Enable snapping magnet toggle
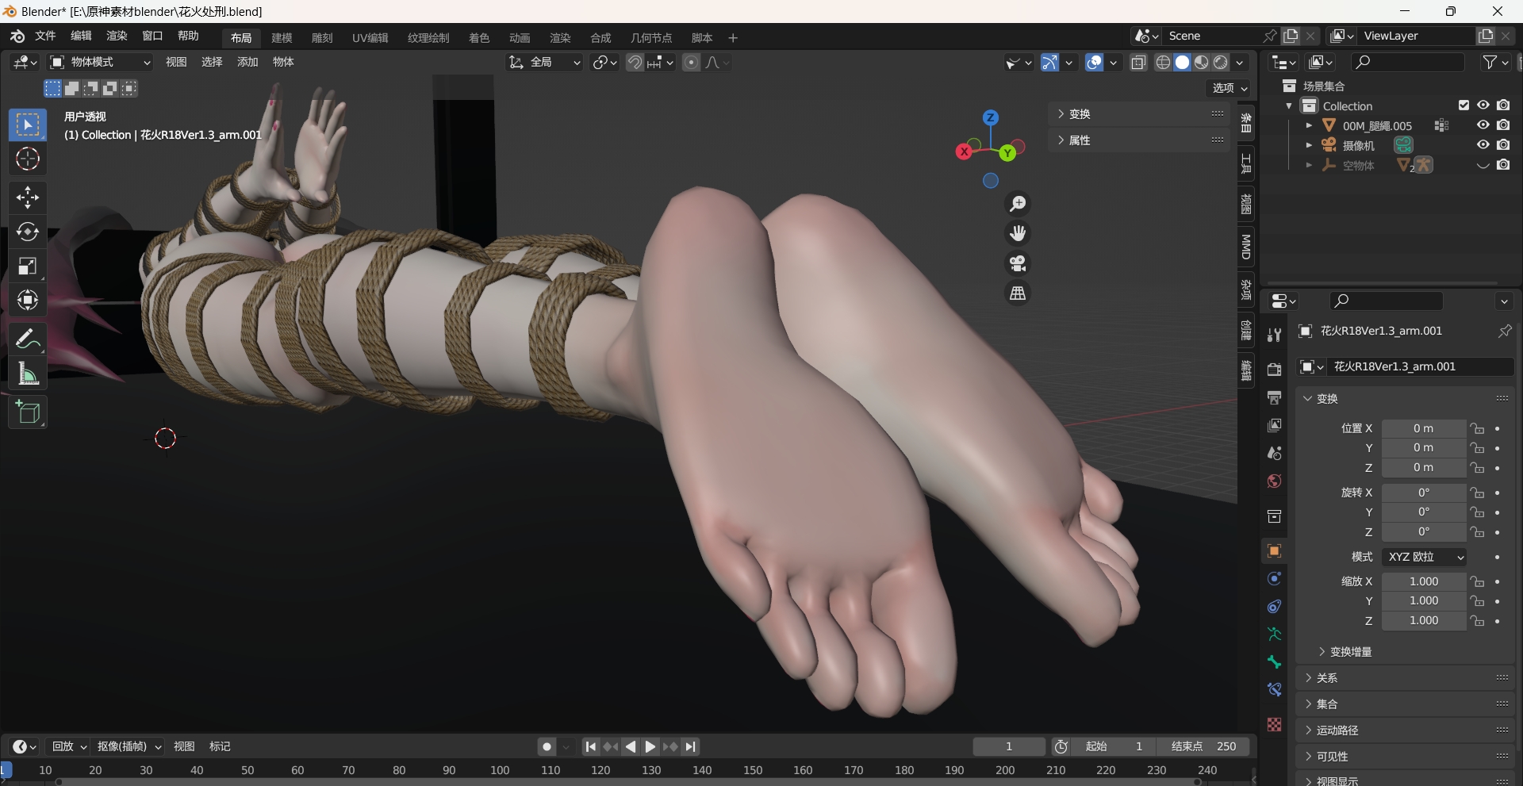Viewport: 1523px width, 786px height. [x=635, y=63]
